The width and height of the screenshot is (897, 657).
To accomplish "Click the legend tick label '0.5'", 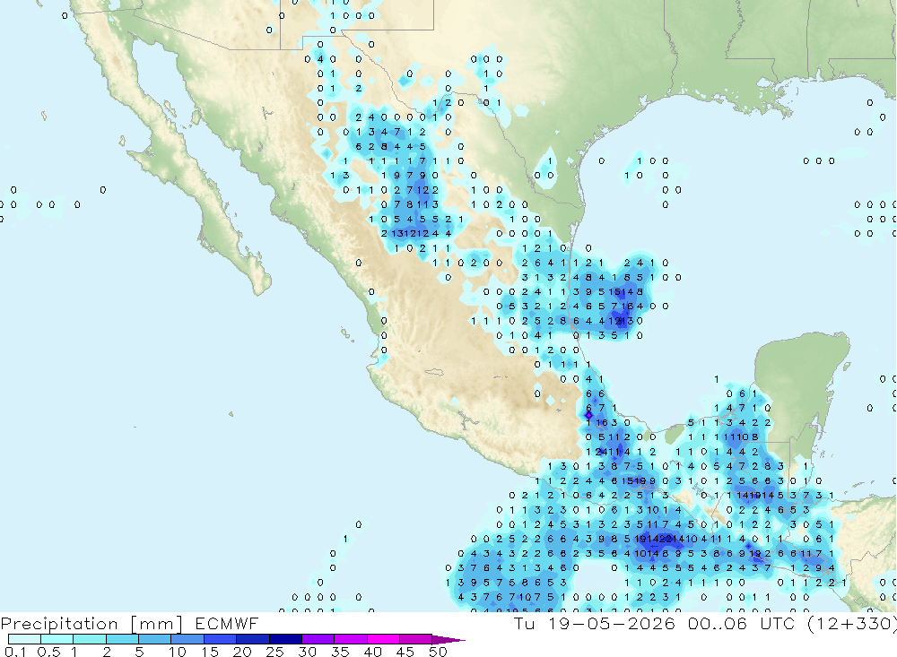I will click(x=48, y=652).
